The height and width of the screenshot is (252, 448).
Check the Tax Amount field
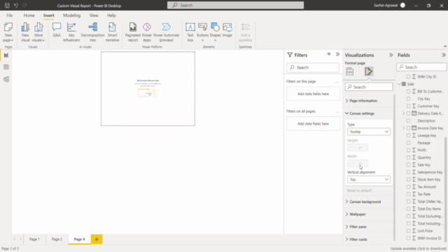pos(408,187)
